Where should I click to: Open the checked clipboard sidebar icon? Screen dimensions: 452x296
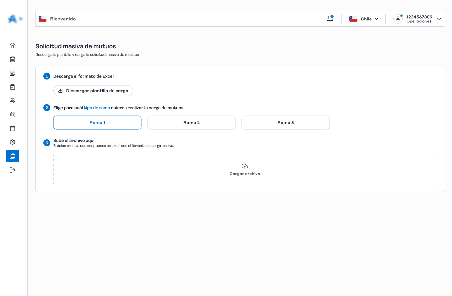point(13,87)
